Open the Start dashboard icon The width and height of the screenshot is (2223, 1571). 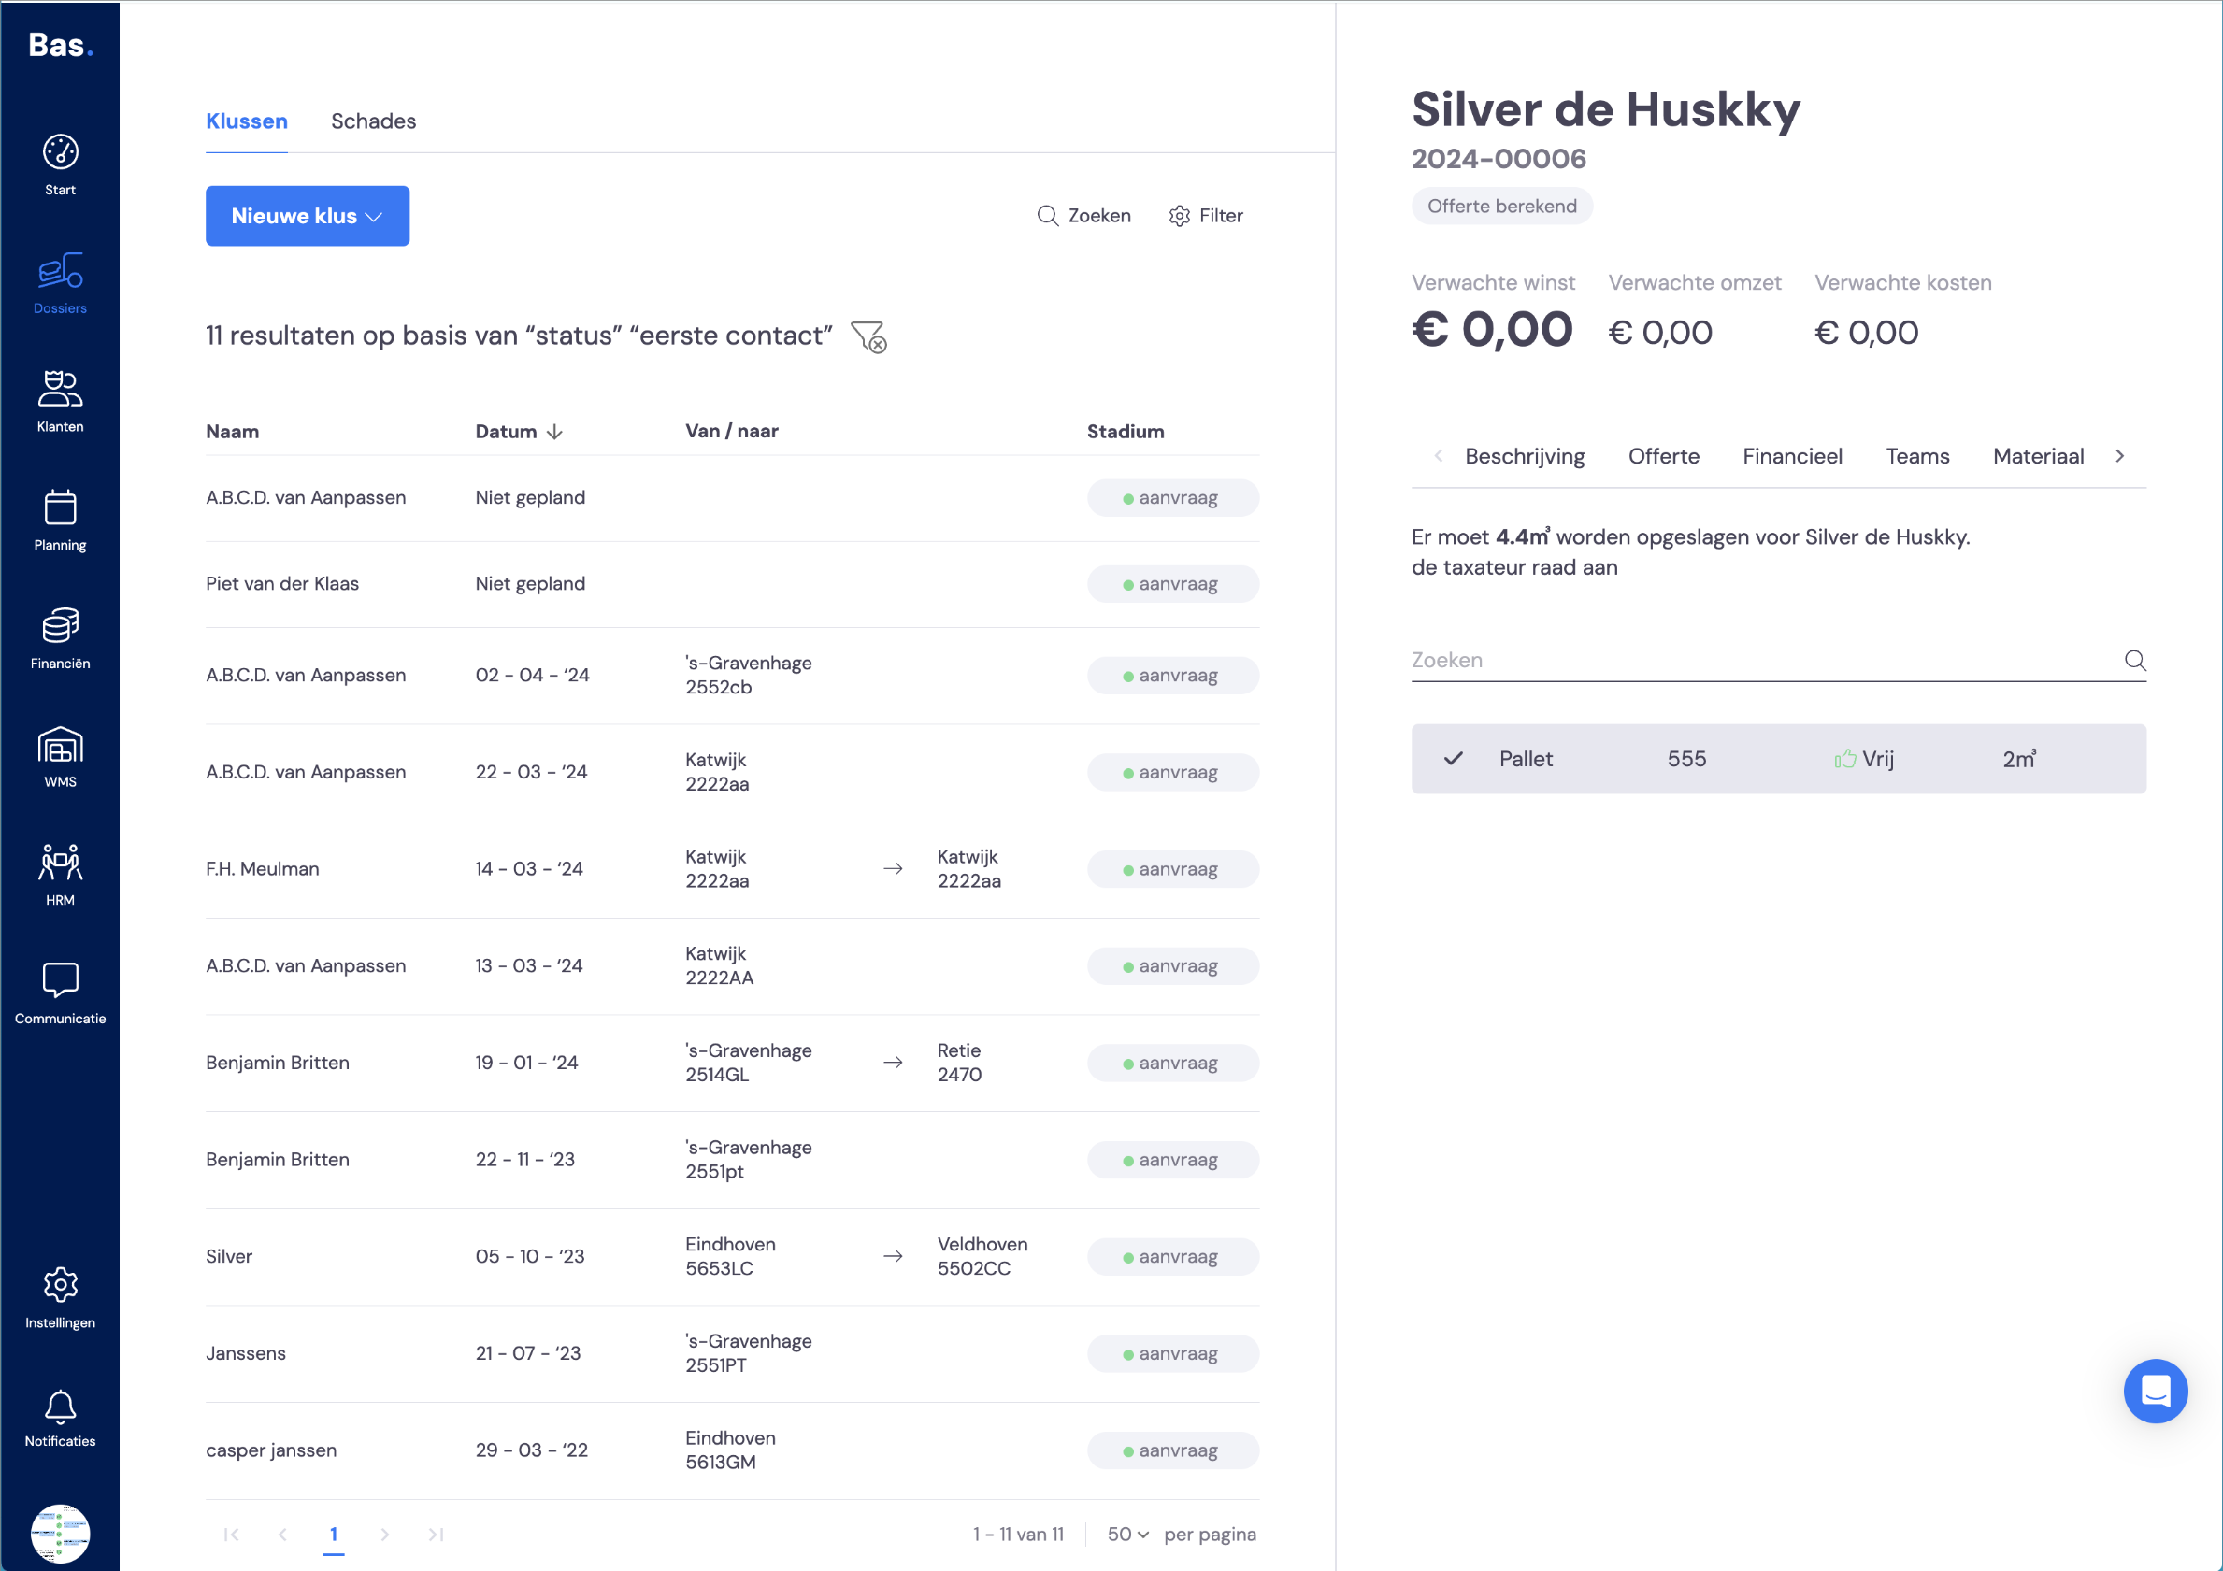coord(60,152)
